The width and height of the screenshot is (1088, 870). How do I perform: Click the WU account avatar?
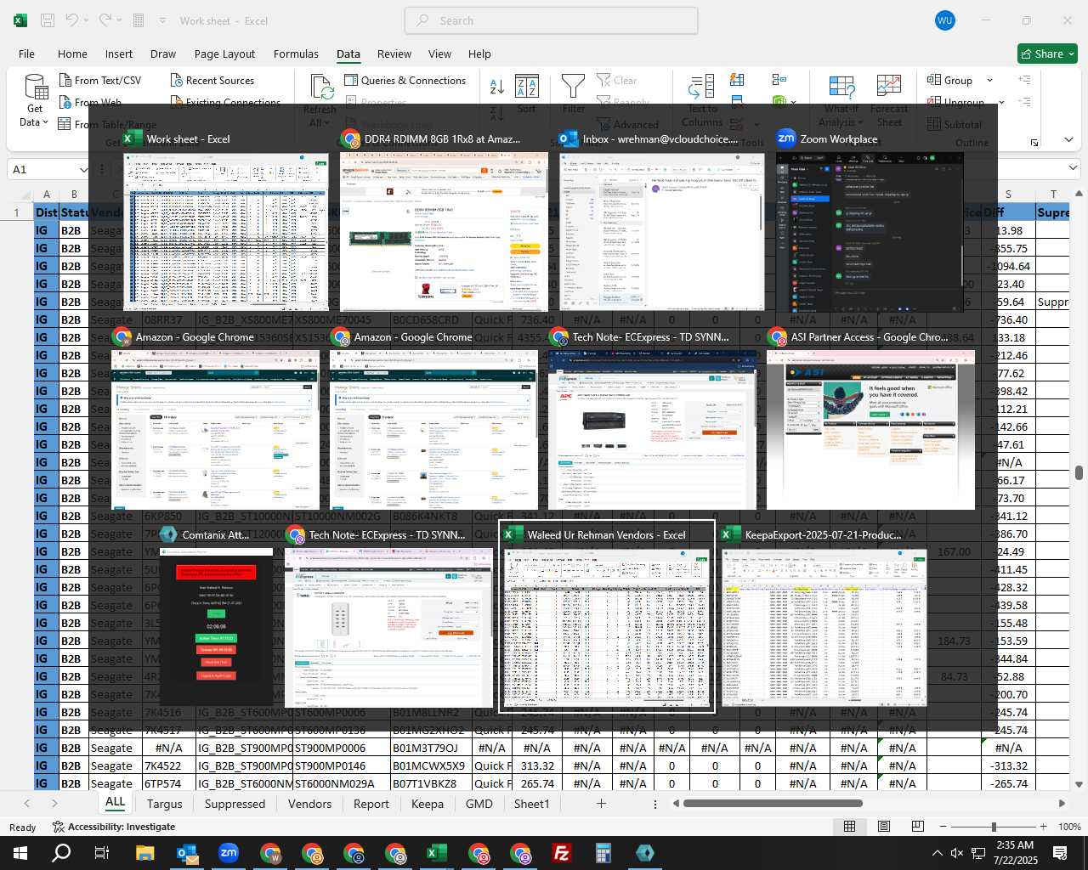[x=944, y=20]
